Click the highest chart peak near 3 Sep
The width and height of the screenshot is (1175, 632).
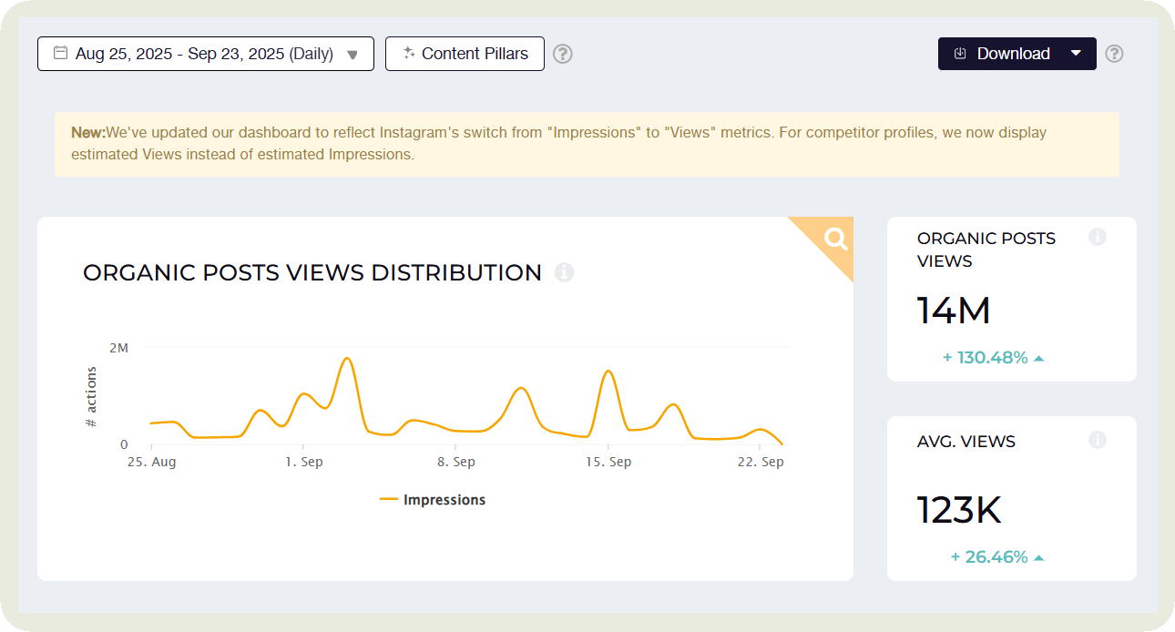click(x=346, y=358)
